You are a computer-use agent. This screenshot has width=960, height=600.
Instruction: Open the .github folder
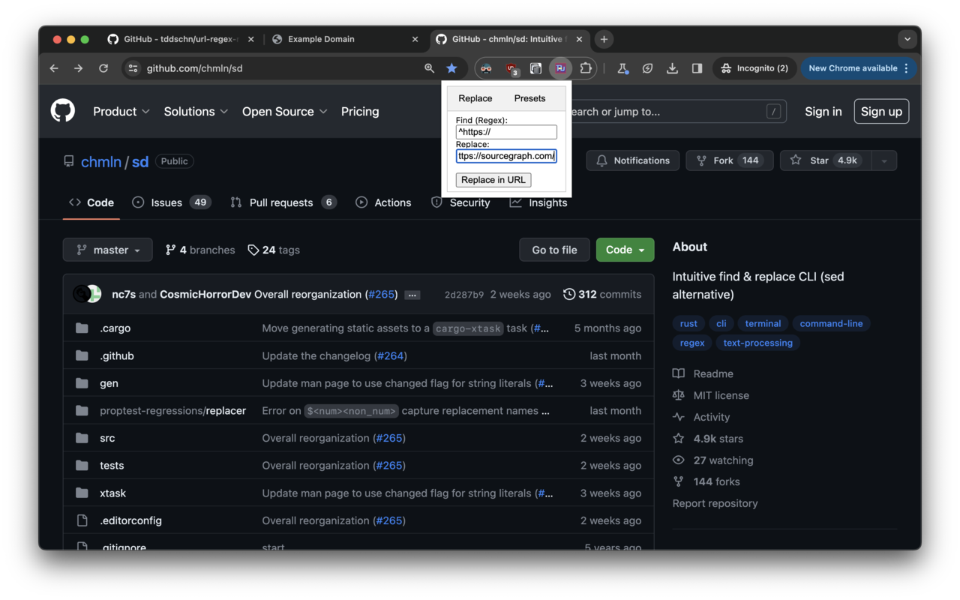116,355
